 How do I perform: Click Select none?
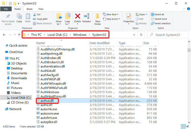159,19
